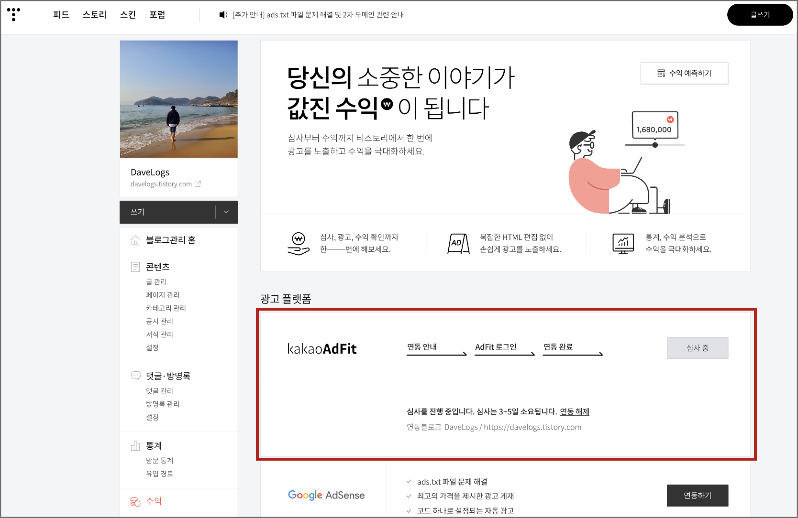Image resolution: width=798 pixels, height=518 pixels.
Task: Click the 댓글·방명록 section heading
Action: (x=168, y=376)
